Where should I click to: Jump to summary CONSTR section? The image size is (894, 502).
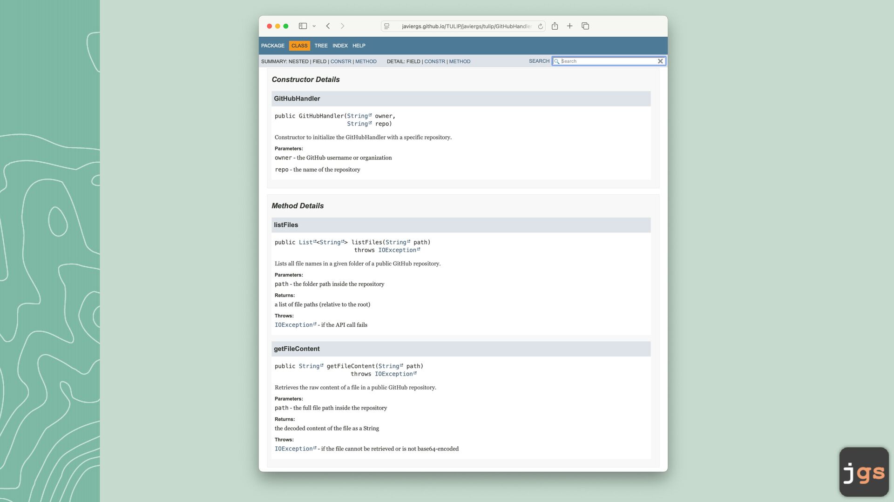click(341, 61)
